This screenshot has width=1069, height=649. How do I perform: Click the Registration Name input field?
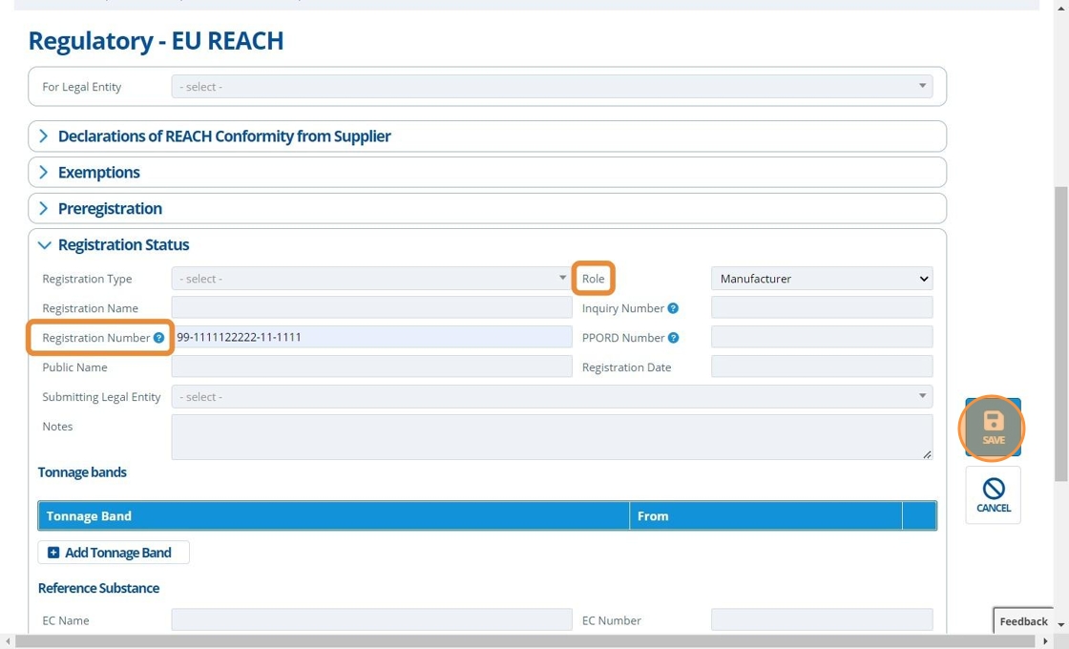(371, 307)
